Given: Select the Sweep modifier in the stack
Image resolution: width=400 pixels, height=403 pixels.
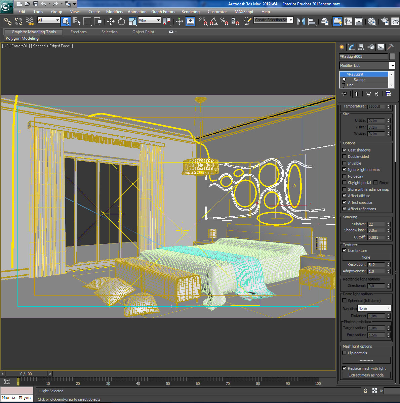Looking at the screenshot, I should coord(359,80).
